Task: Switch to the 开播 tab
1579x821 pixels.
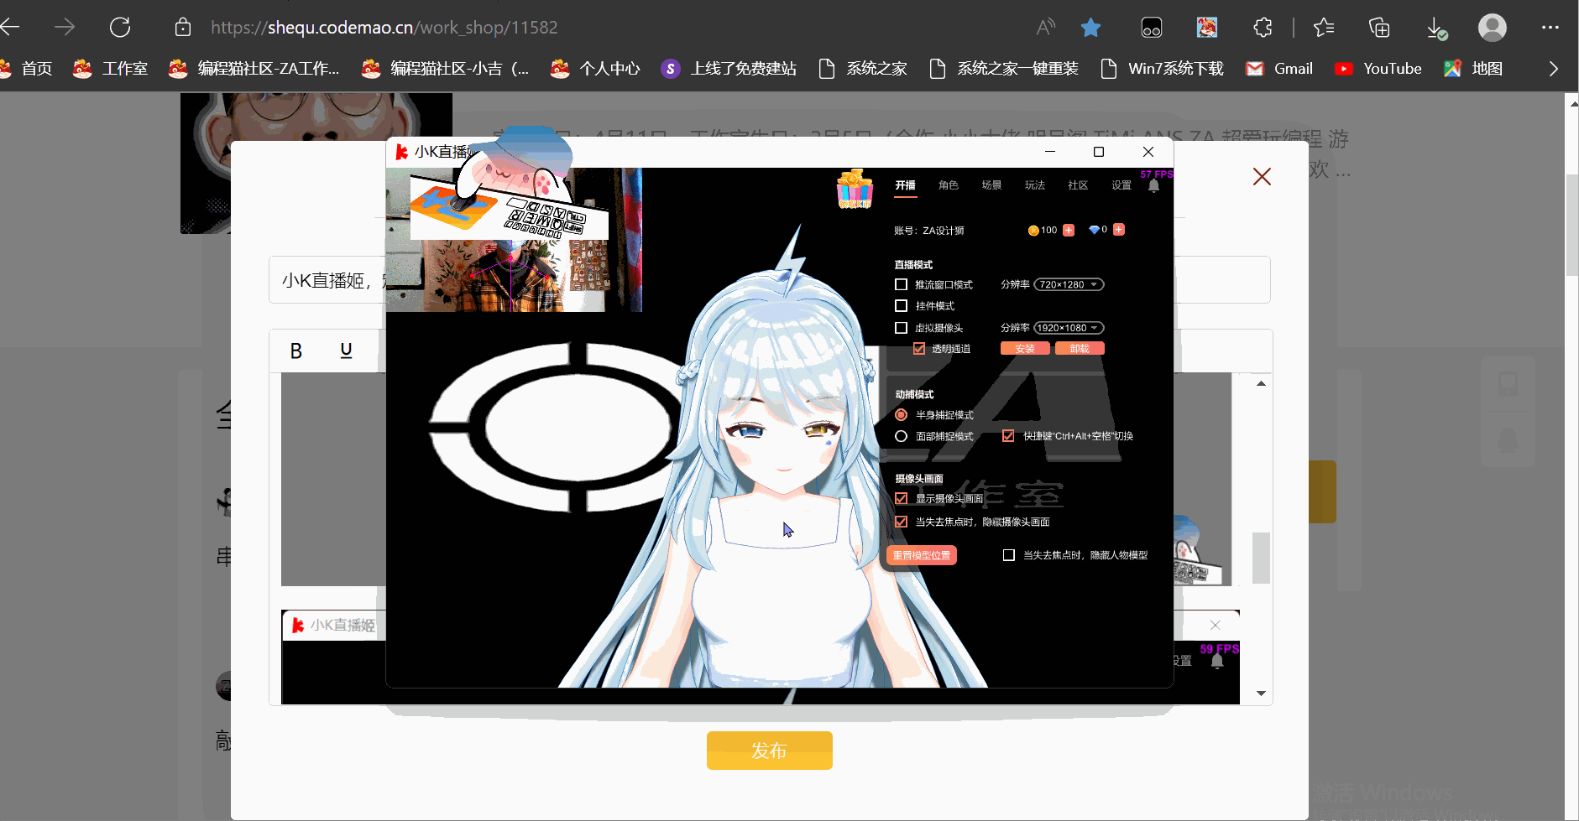Action: tap(905, 185)
